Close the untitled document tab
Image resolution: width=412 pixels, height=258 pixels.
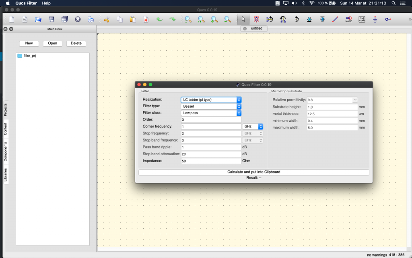tap(245, 29)
